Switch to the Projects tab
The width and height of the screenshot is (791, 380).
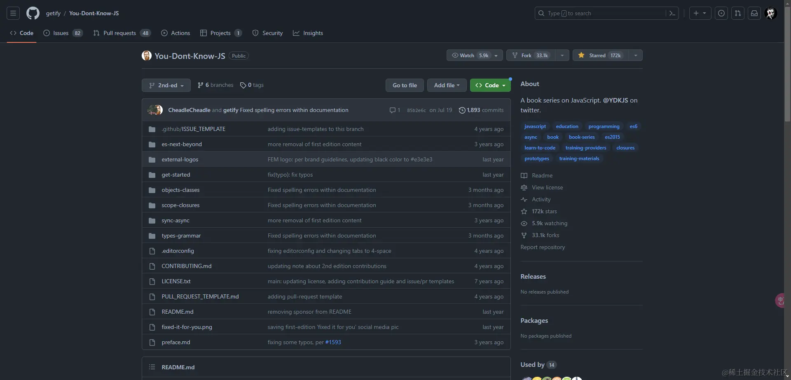pos(221,33)
